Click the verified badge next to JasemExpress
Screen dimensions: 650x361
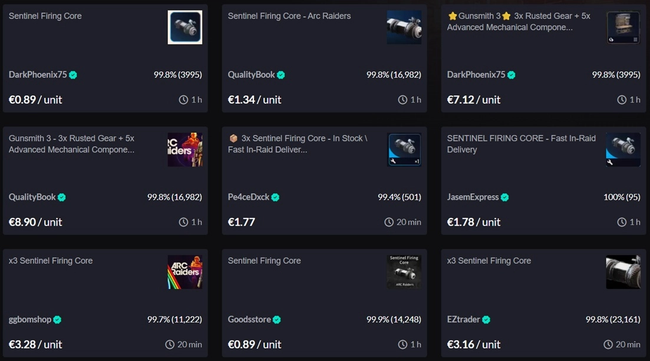(504, 197)
